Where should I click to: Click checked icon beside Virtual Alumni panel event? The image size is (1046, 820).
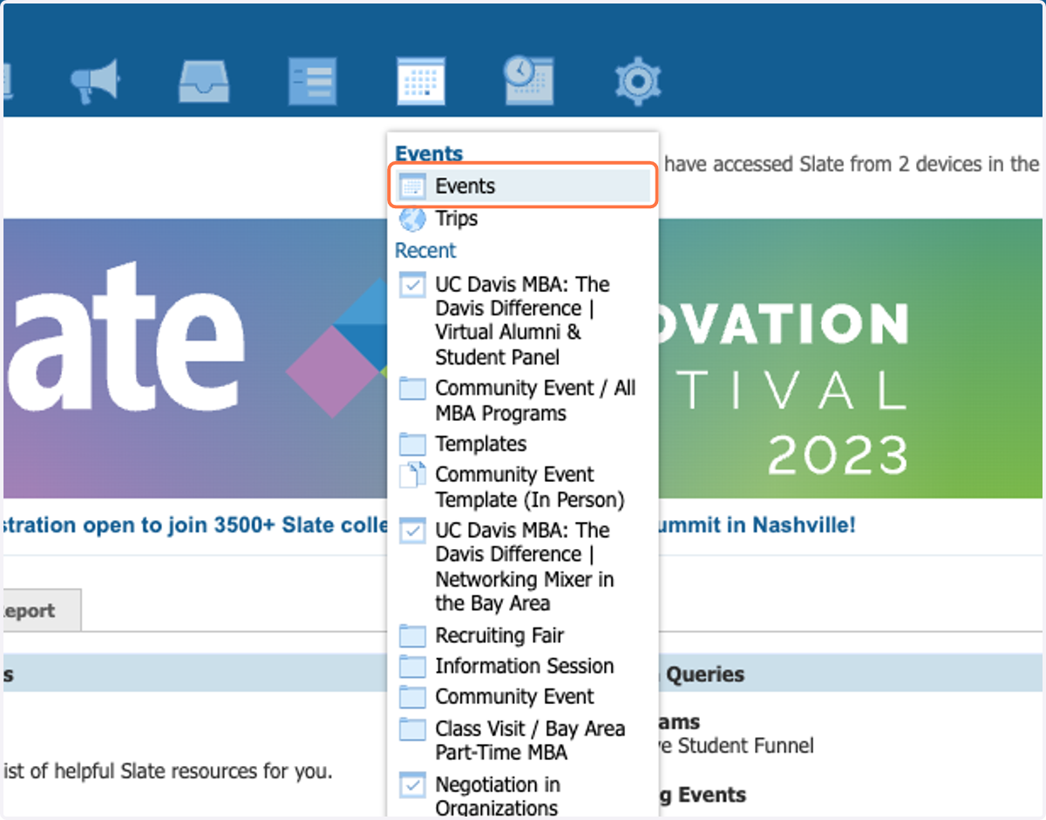click(412, 285)
